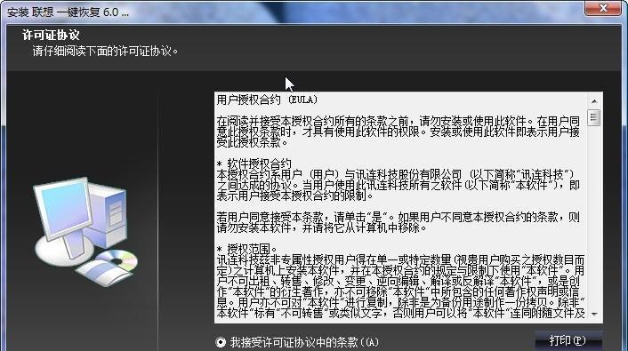628x351 pixels.
Task: Click the EULA scrollbar thumb
Action: (594, 117)
